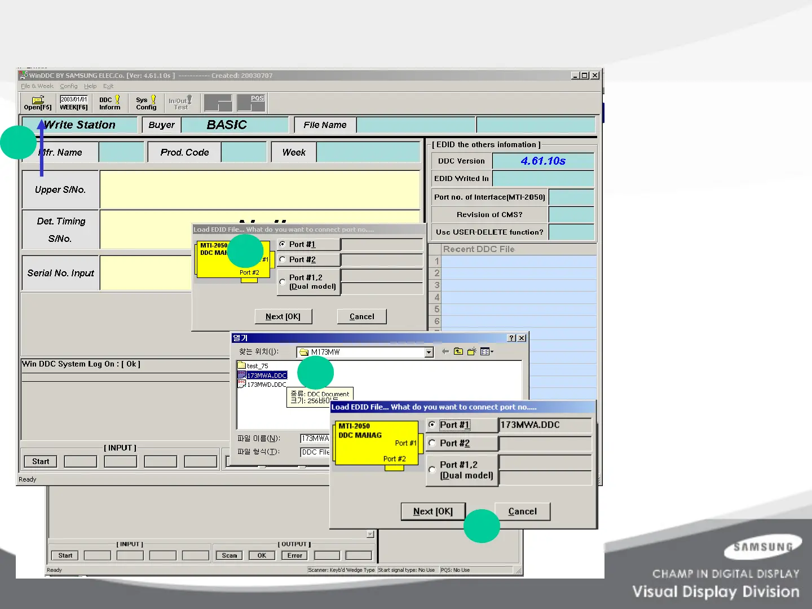Create a new folder in the file dialog
The height and width of the screenshot is (609, 812).
coord(471,352)
